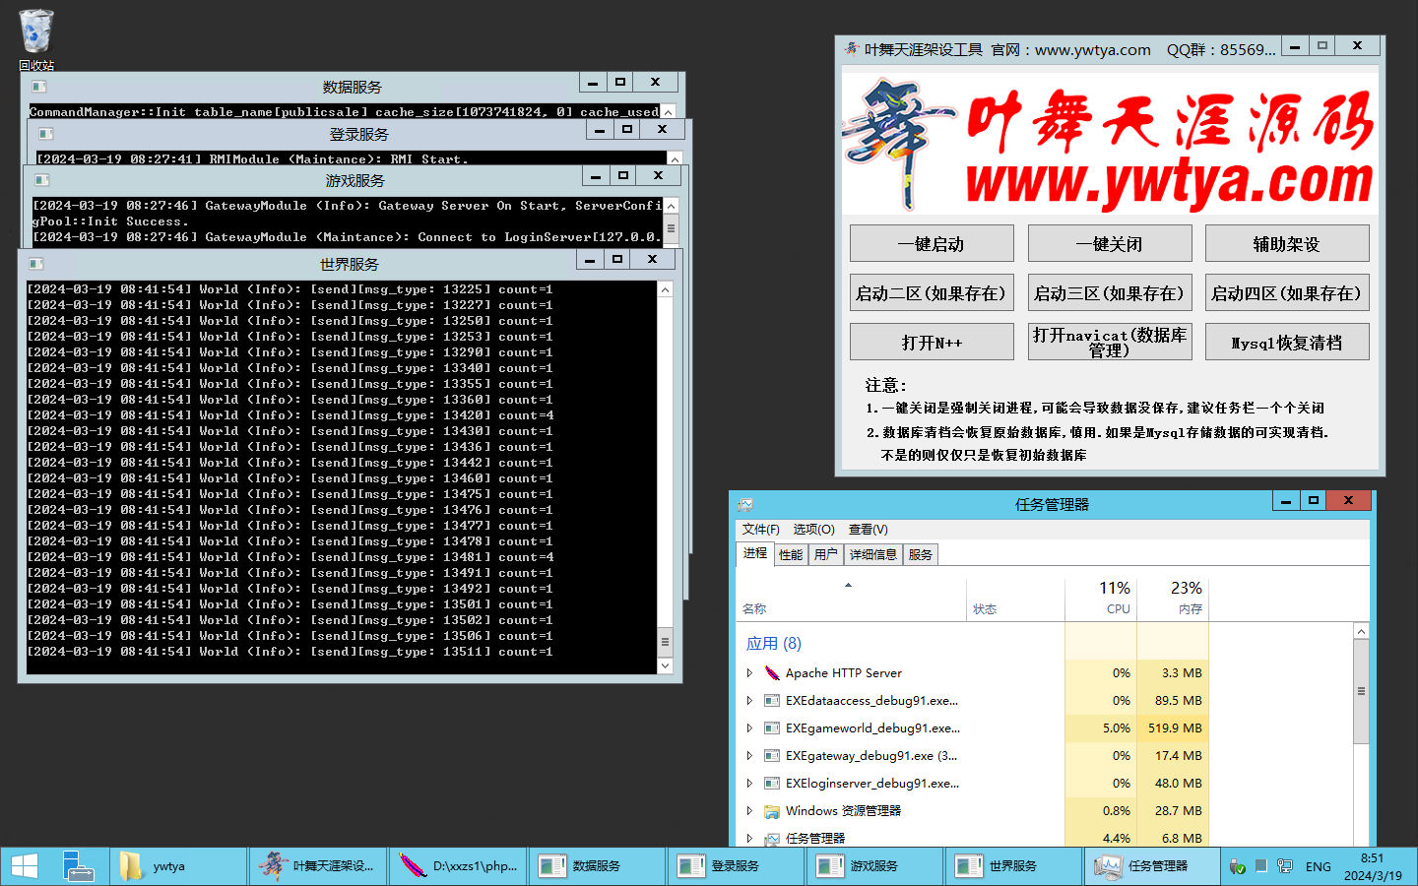
Task: Open the Windows Start button
Action: coord(24,866)
